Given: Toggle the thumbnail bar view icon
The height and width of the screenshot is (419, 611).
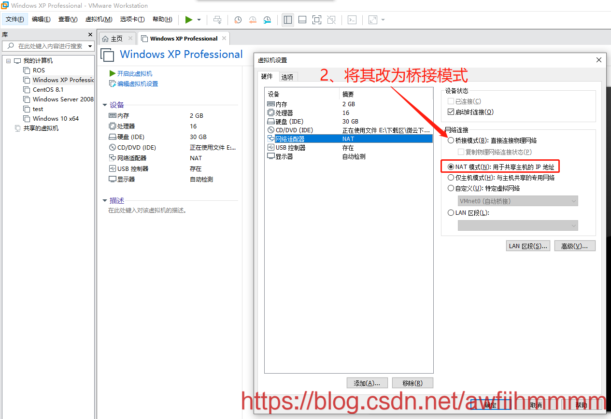Looking at the screenshot, I should [x=302, y=20].
